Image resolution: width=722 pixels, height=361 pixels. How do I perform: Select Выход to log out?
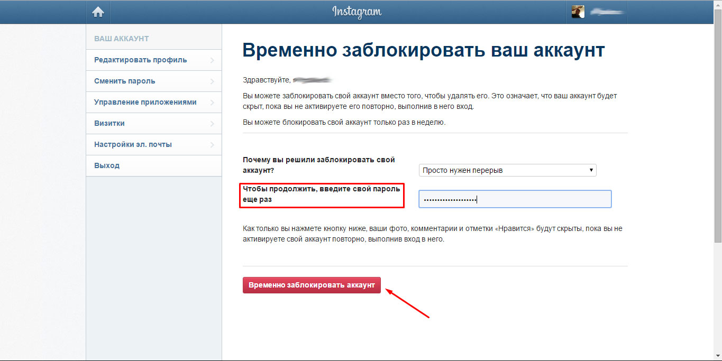click(107, 165)
